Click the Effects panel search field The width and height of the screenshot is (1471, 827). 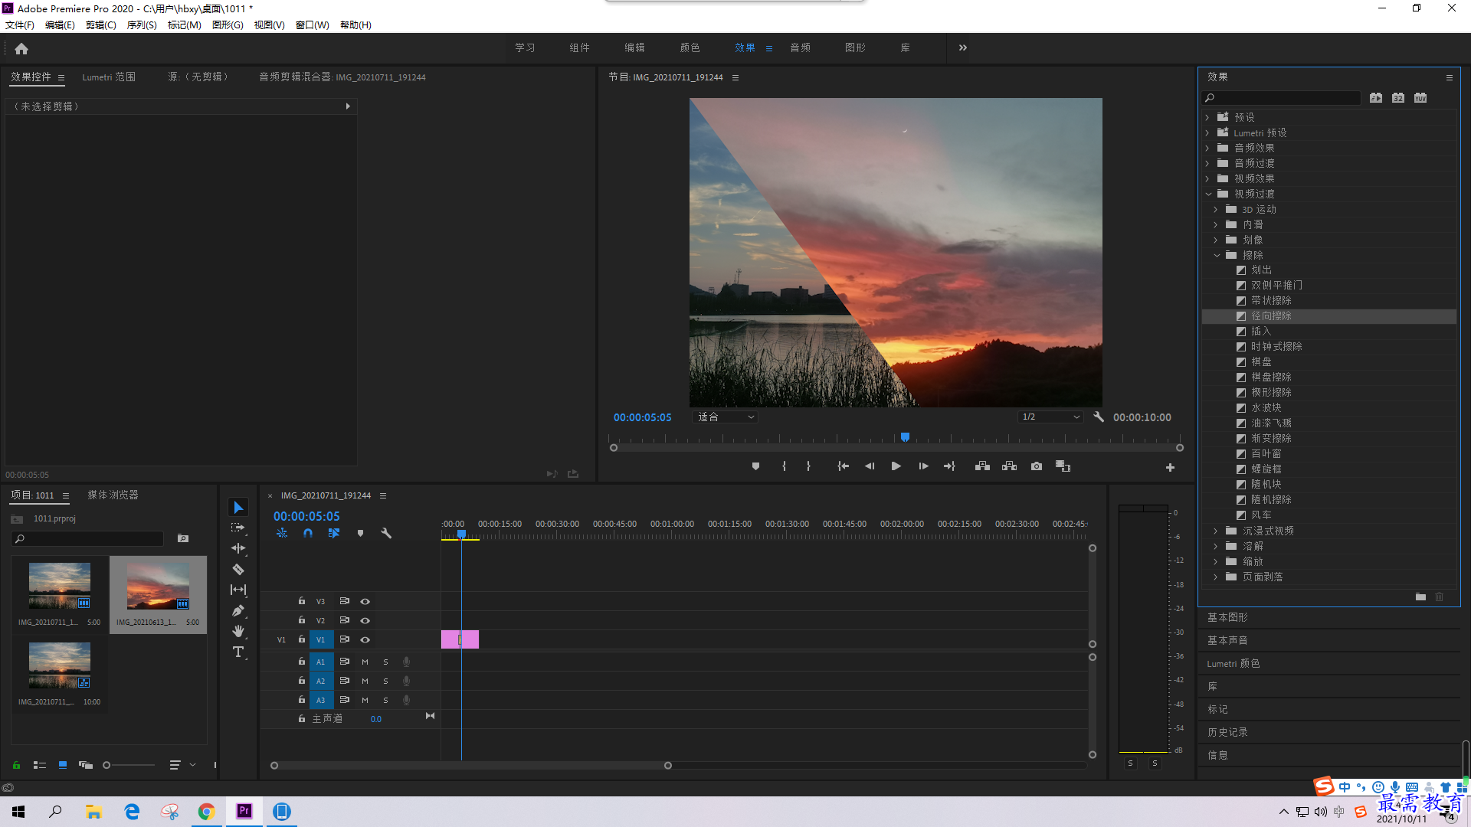point(1281,98)
